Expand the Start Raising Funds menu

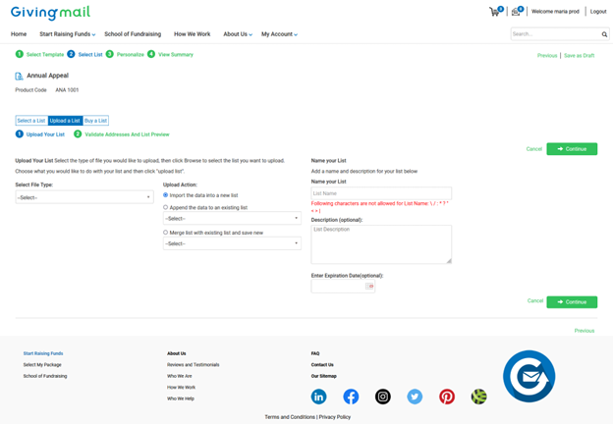coord(67,34)
